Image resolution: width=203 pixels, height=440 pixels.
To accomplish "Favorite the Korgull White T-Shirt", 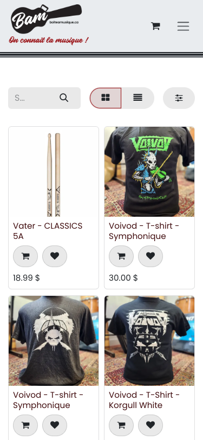I will pyautogui.click(x=150, y=425).
